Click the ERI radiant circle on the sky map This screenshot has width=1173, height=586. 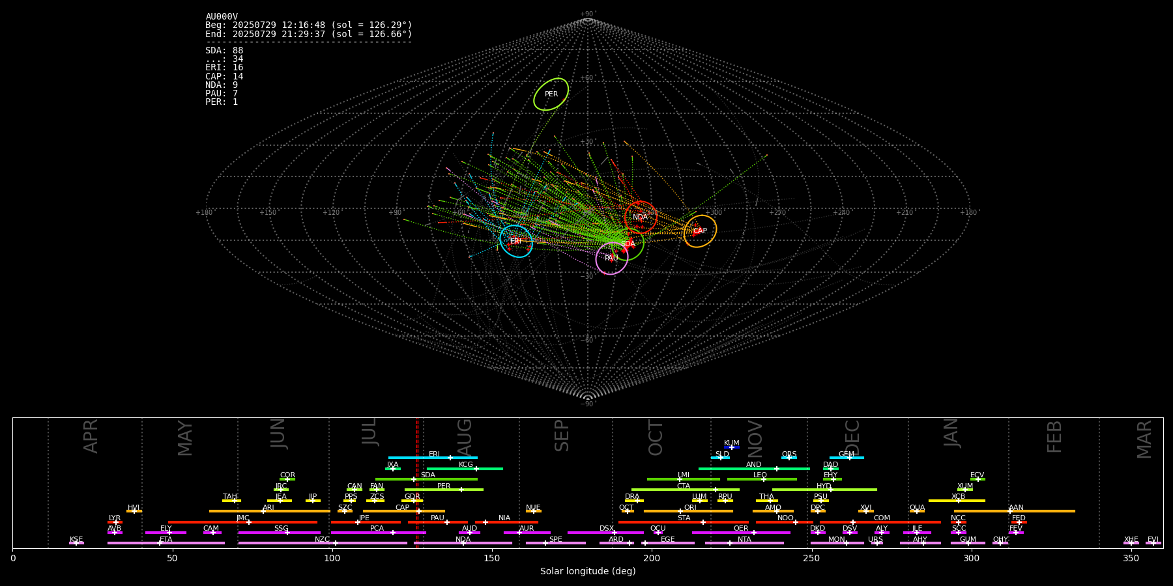(516, 242)
